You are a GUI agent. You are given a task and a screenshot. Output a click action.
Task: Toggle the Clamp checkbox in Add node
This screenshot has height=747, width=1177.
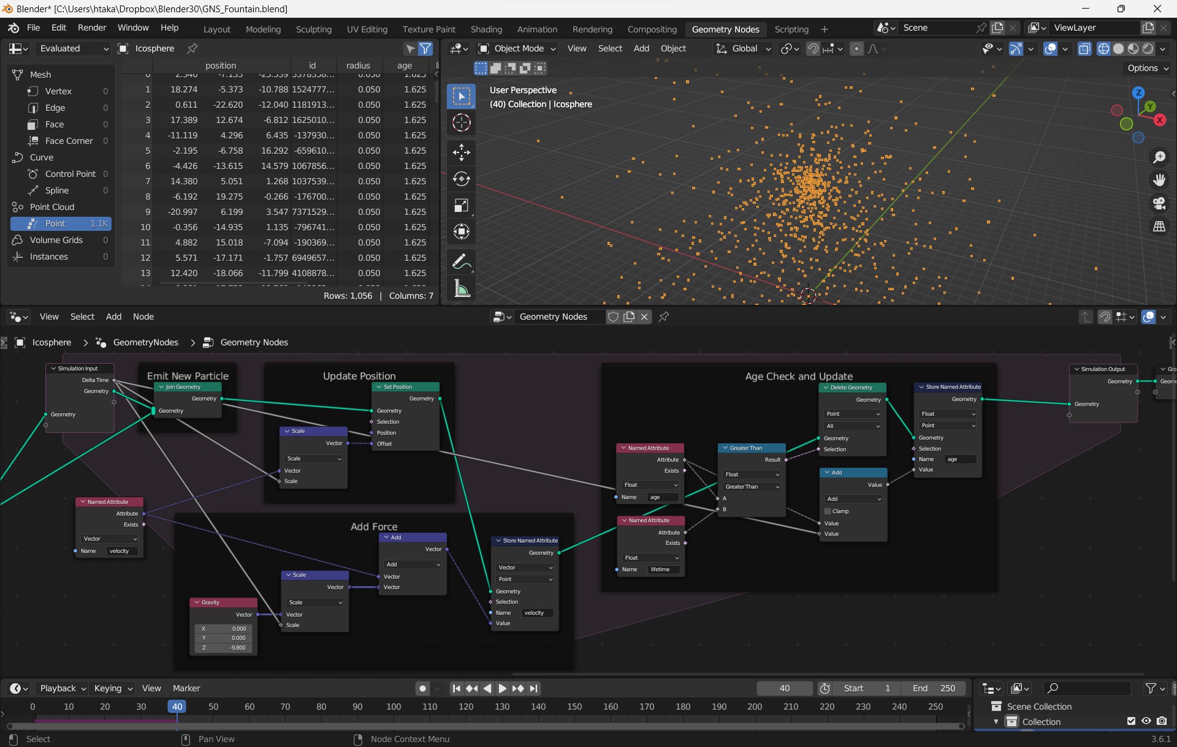[x=828, y=511]
